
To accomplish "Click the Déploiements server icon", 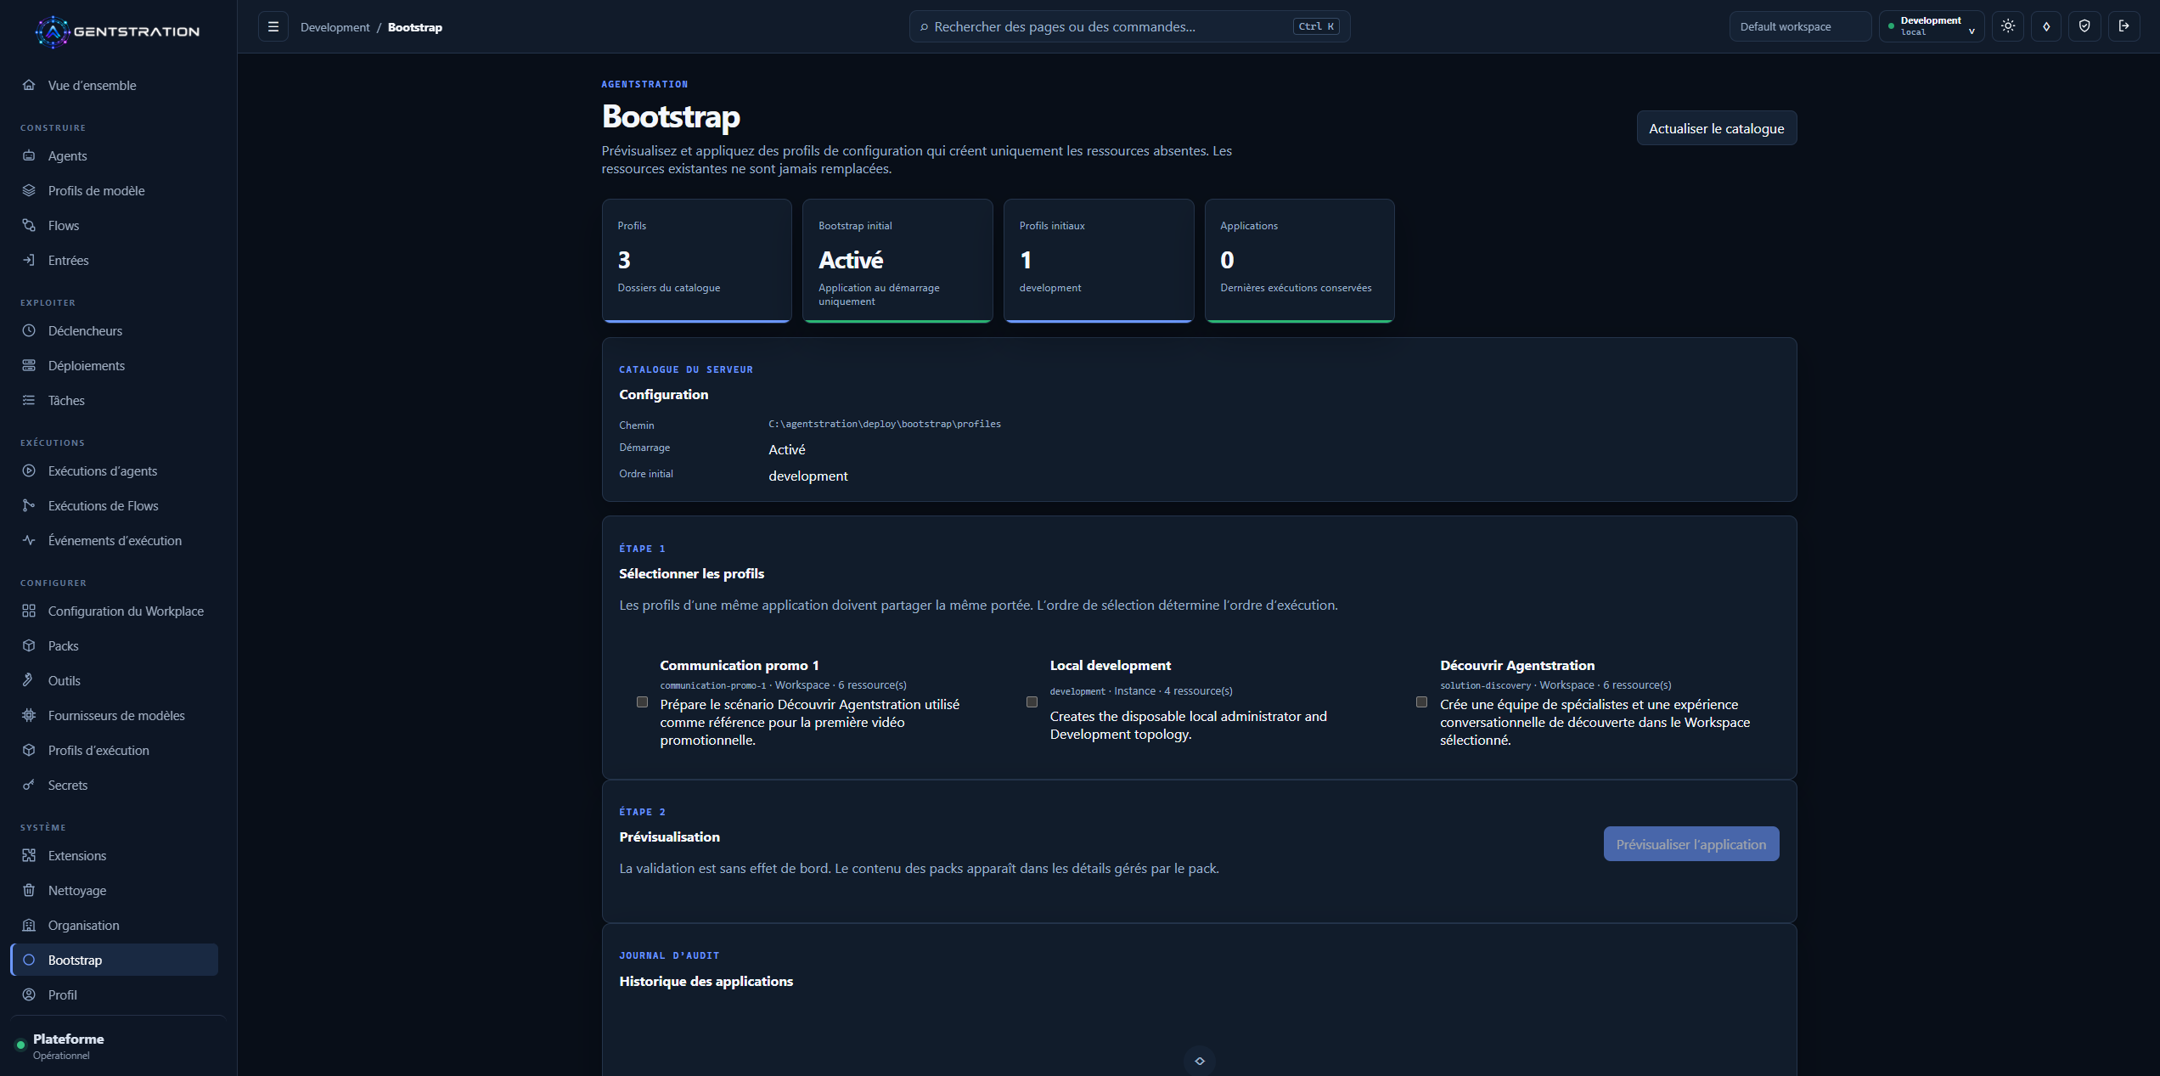I will point(29,365).
